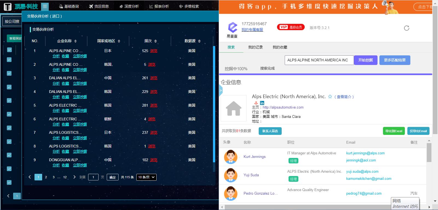Toggle the eighth checkbox in the left list
This screenshot has width=438, height=210.
click(9, 141)
